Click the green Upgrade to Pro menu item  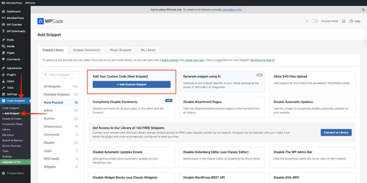pyautogui.click(x=15, y=162)
